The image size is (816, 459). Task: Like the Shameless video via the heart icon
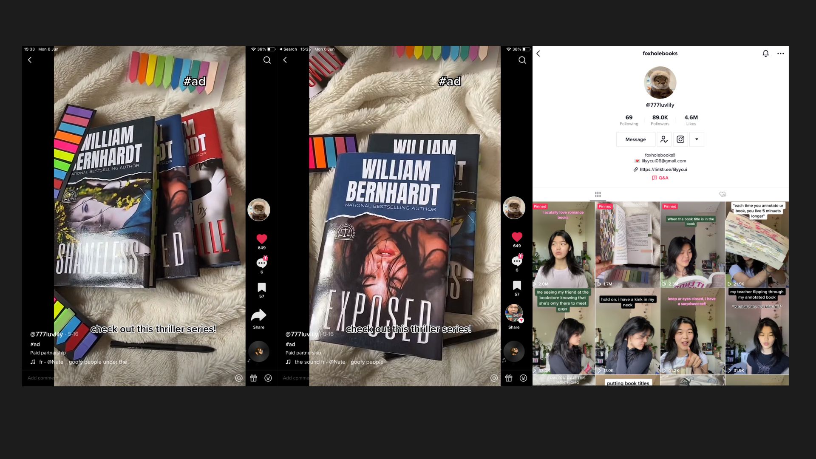point(262,239)
